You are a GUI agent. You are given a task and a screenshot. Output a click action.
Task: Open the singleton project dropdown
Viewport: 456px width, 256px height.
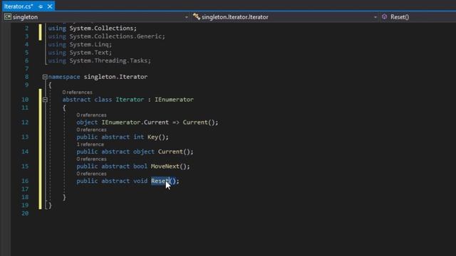[187, 17]
